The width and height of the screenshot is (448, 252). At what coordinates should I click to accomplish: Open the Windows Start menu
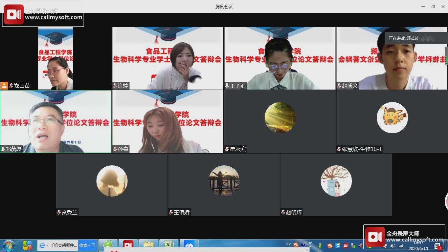pyautogui.click(x=9, y=245)
